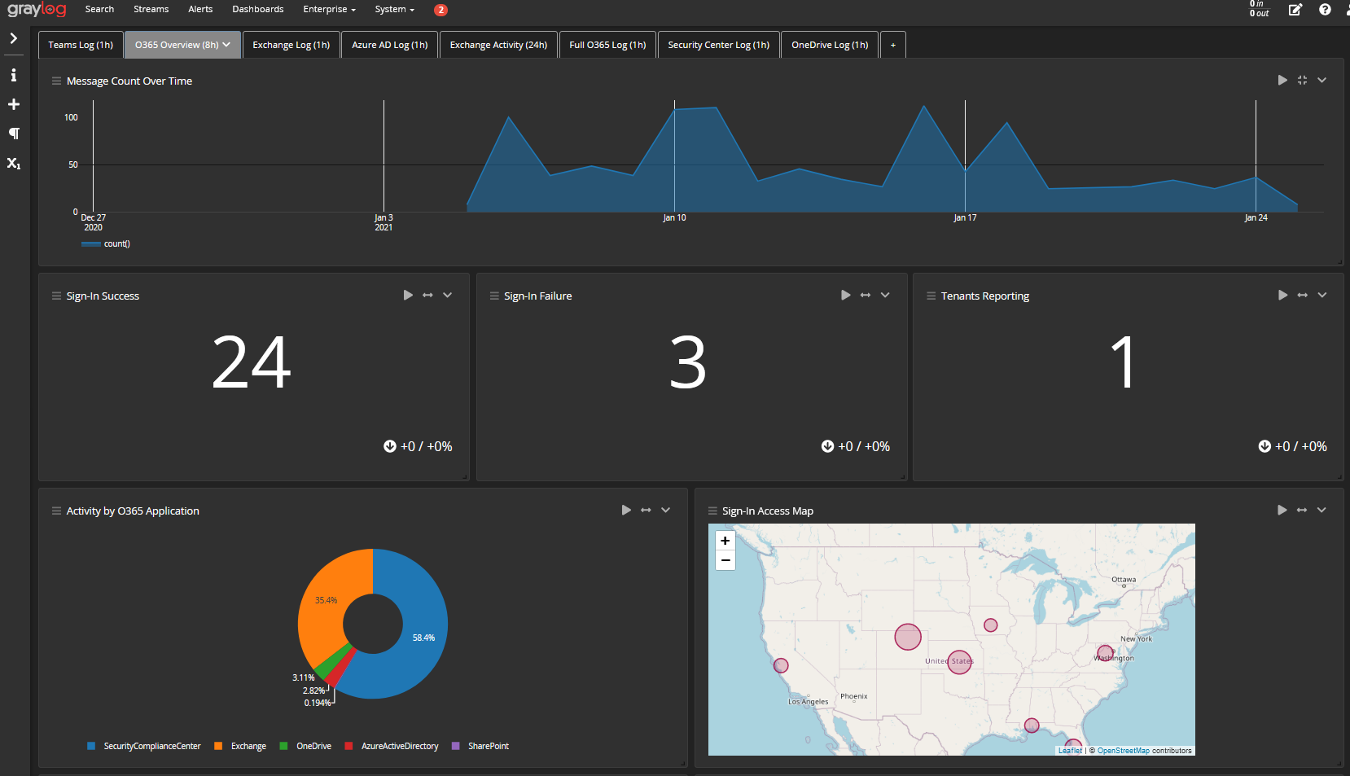The height and width of the screenshot is (776, 1350).
Task: Switch to the Azure AD Log tab
Action: point(389,45)
